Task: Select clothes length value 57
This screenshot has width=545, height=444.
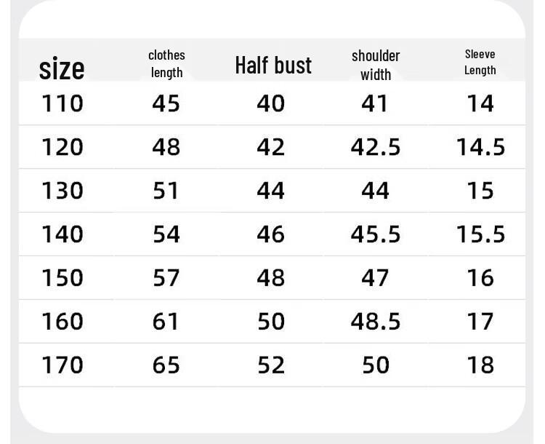Action: pyautogui.click(x=166, y=278)
